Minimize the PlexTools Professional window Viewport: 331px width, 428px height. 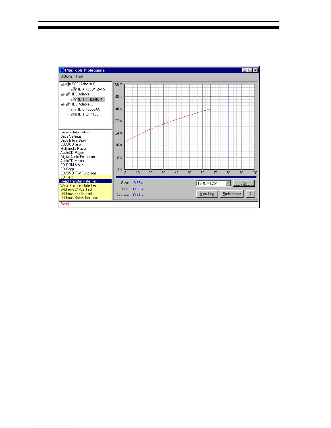click(x=245, y=70)
